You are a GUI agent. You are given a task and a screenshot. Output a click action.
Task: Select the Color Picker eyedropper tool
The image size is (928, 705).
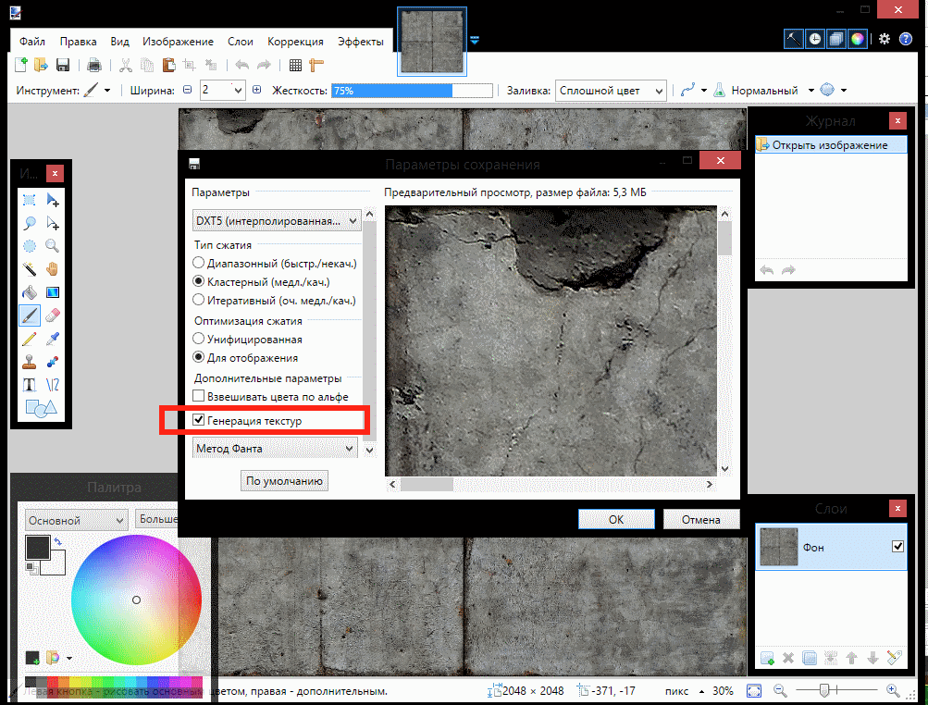tap(53, 339)
